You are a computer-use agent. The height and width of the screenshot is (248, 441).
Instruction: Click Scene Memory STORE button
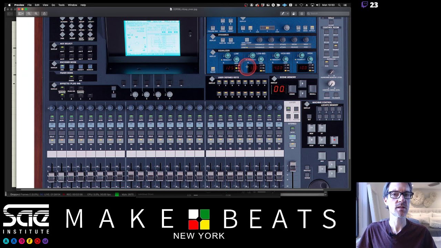coord(292,89)
